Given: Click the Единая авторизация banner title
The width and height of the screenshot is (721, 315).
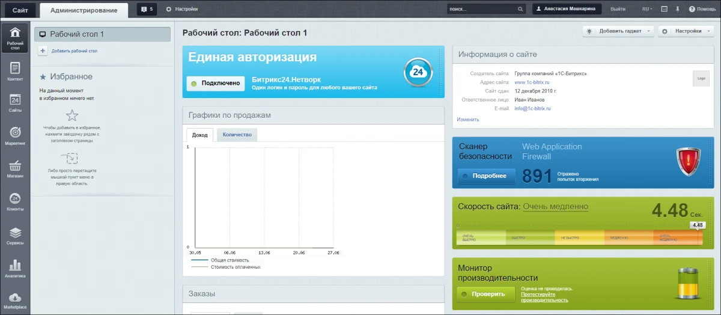Looking at the screenshot, I should pos(252,57).
